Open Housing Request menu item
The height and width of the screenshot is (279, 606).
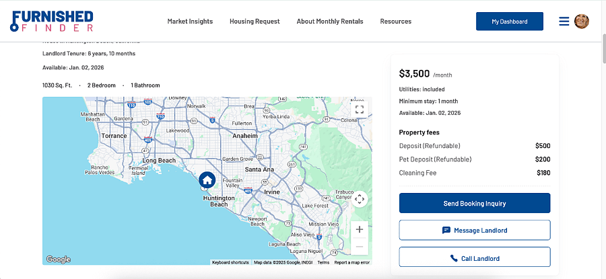(255, 22)
